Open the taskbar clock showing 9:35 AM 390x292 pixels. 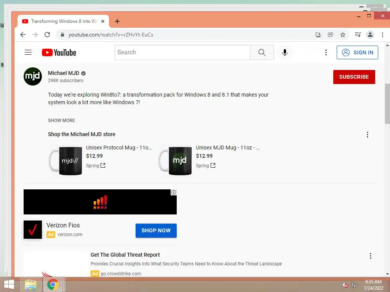[x=373, y=285]
